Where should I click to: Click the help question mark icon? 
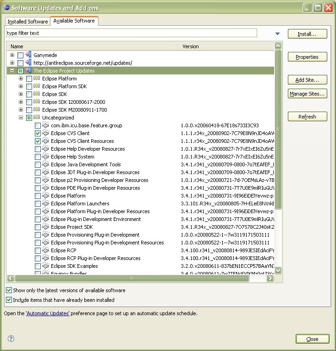click(x=11, y=339)
